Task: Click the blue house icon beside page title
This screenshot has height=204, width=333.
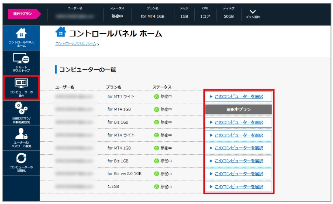Action: (x=60, y=33)
